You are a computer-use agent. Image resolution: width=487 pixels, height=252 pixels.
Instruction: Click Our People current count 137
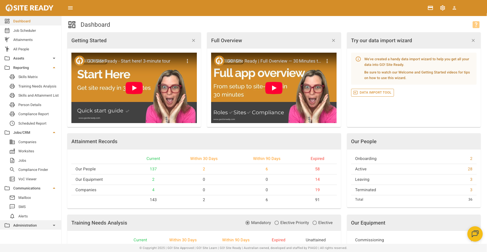coord(153,169)
